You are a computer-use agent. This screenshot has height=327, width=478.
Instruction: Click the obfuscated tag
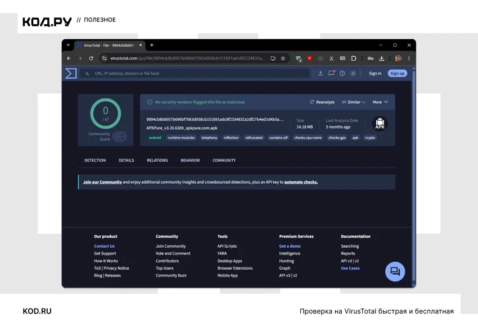[x=254, y=138]
